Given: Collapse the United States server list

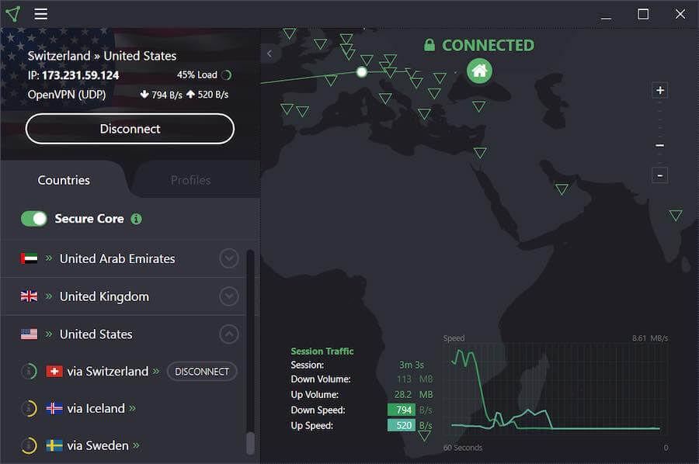Looking at the screenshot, I should click(228, 334).
